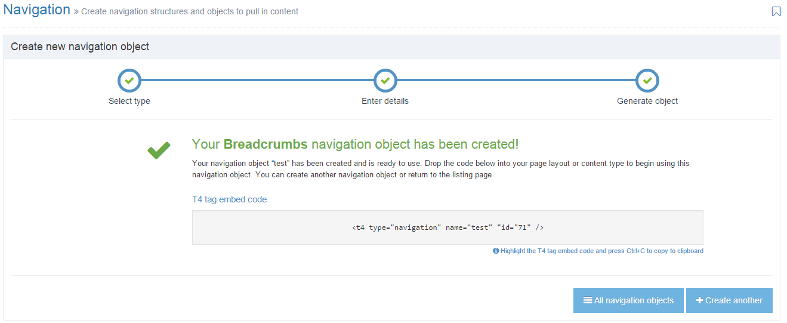Click the Navigation page title
This screenshot has width=787, height=323.
37,10
